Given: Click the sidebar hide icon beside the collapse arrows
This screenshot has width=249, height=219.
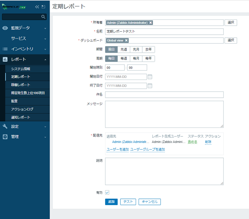Looking at the screenshot, I should coord(43,7).
